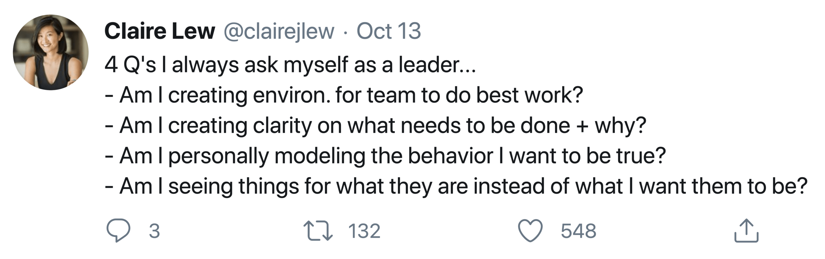View the 548 likes count

point(578,231)
